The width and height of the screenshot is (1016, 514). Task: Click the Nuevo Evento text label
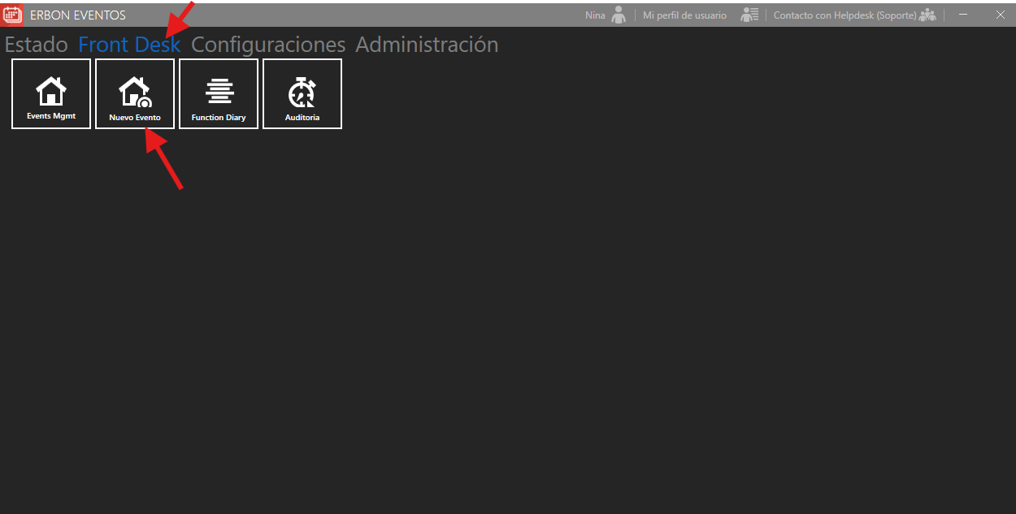click(135, 118)
